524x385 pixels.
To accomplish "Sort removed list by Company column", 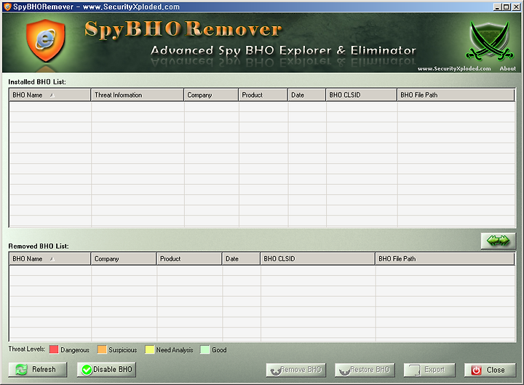I will click(x=124, y=258).
